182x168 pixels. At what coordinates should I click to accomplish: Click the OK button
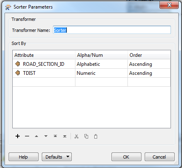click(x=126, y=157)
